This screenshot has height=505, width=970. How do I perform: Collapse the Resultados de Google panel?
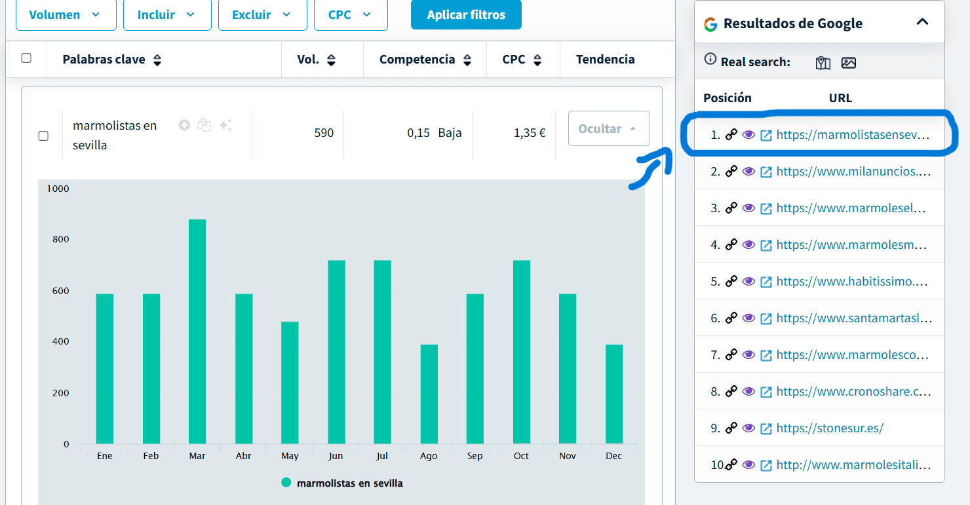(x=922, y=22)
